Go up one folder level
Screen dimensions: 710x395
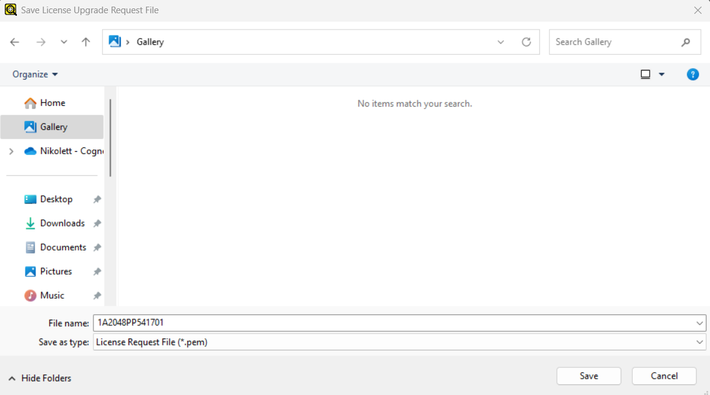coord(86,42)
